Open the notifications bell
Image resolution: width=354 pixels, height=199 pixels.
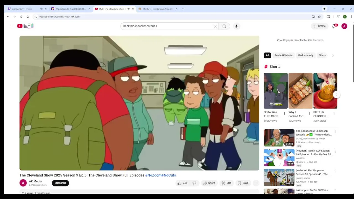click(334, 26)
